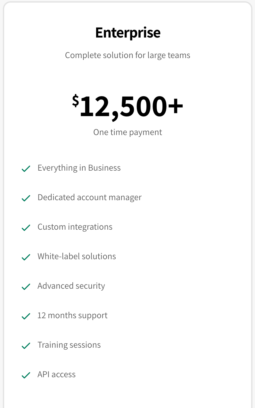Tap the White-label solutions checkmark icon
The image size is (255, 408).
26,257
